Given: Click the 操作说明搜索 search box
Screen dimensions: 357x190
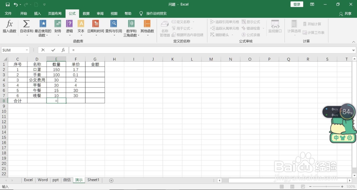Looking at the screenshot, I should pos(156,14).
